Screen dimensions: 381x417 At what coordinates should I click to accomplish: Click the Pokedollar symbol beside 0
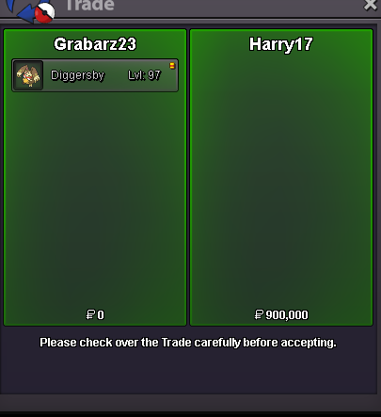tap(90, 314)
